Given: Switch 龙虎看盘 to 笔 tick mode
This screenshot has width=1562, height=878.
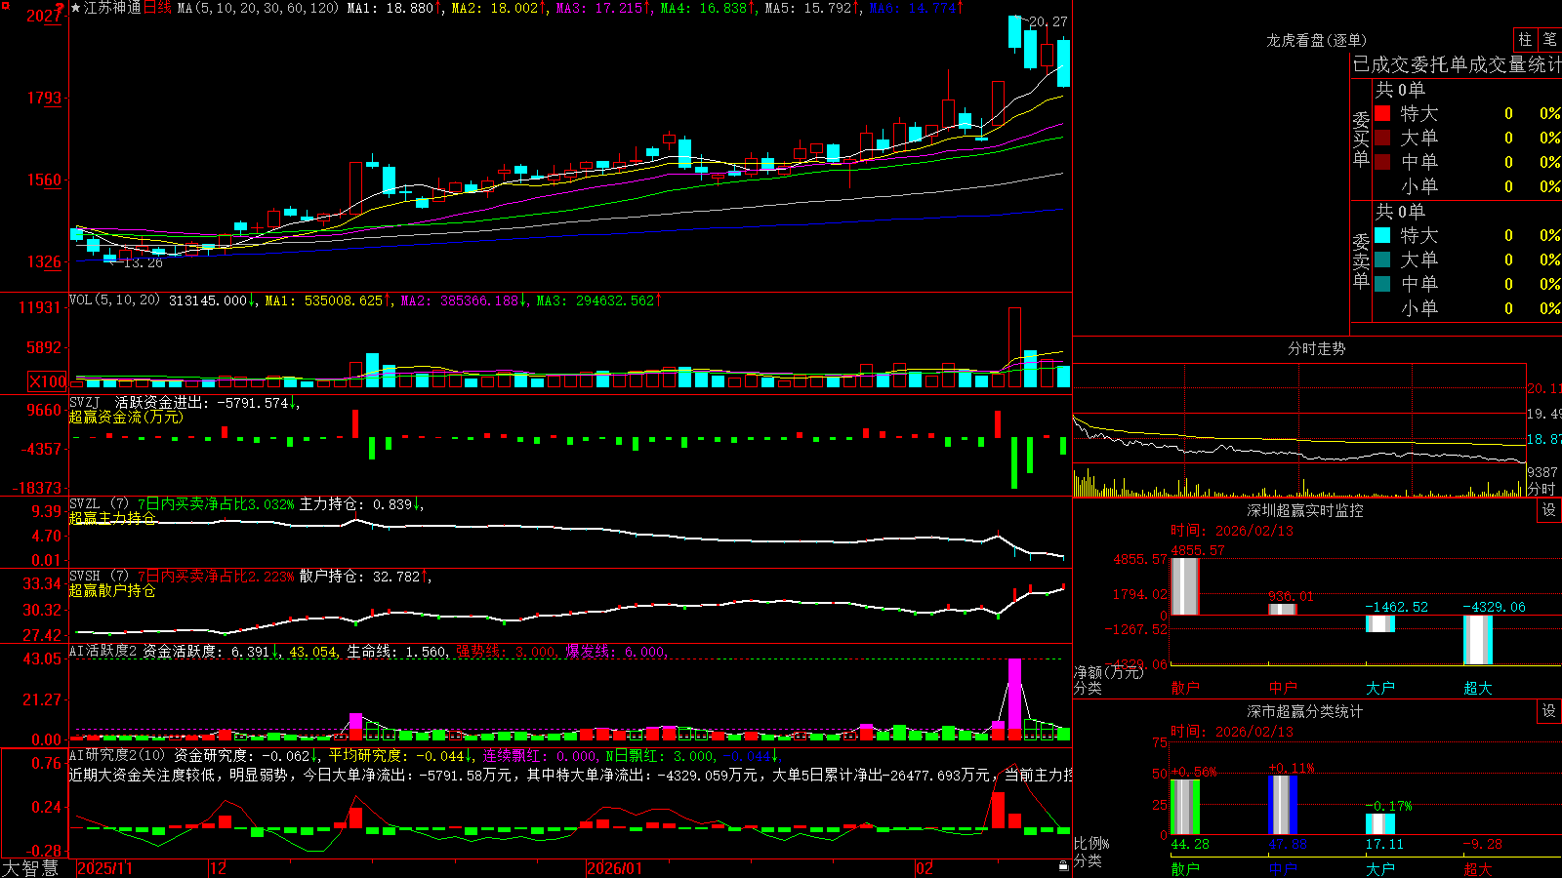Looking at the screenshot, I should (1550, 40).
